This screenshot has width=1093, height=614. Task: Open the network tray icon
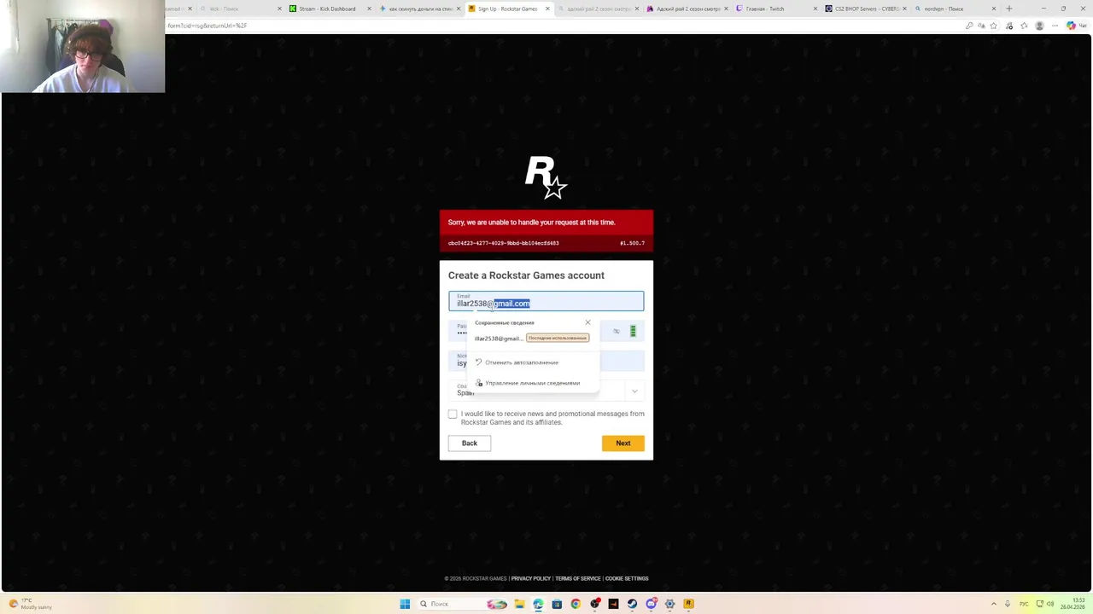pyautogui.click(x=1038, y=604)
